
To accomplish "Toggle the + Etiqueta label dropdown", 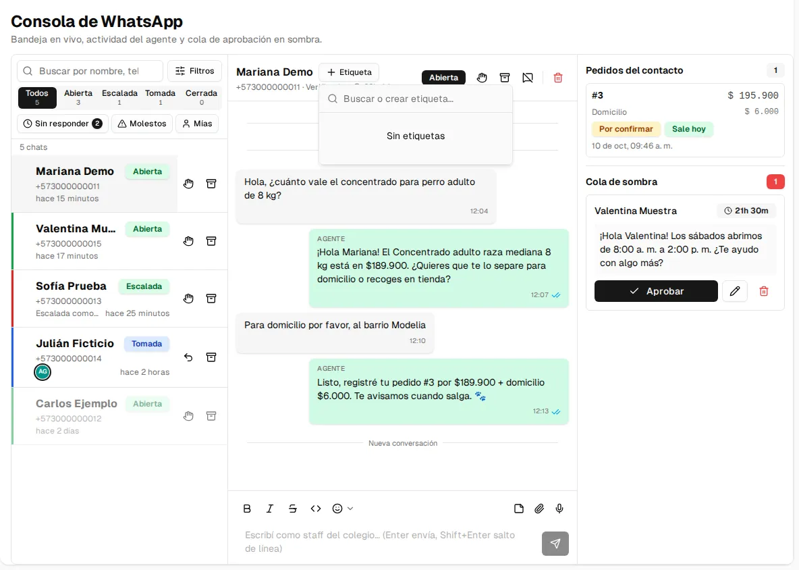I will 349,72.
